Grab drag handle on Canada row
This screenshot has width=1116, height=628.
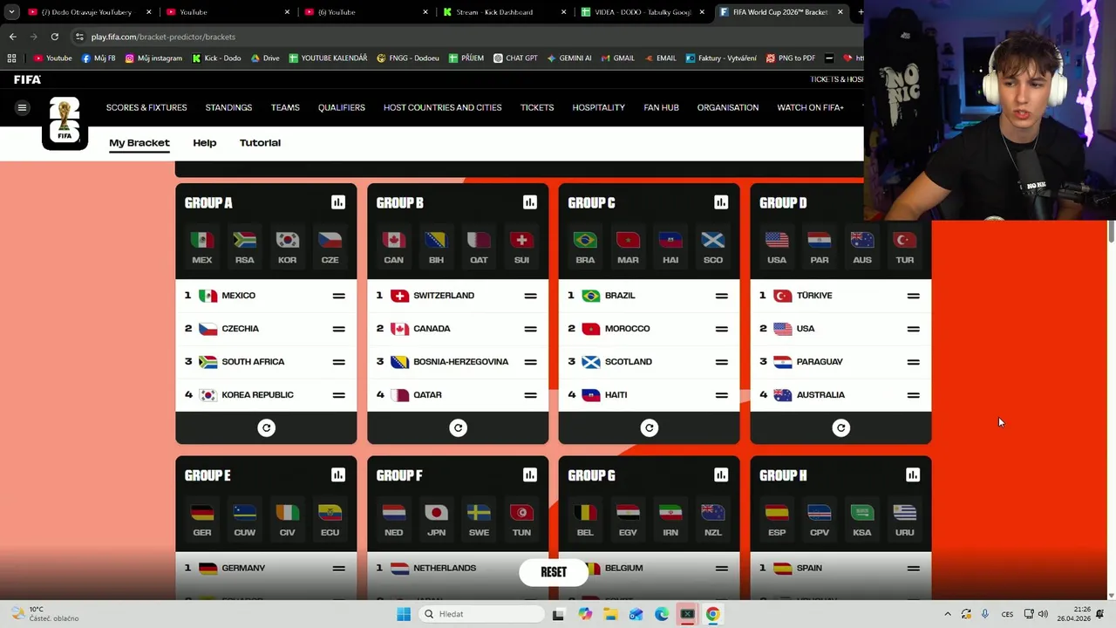(530, 329)
